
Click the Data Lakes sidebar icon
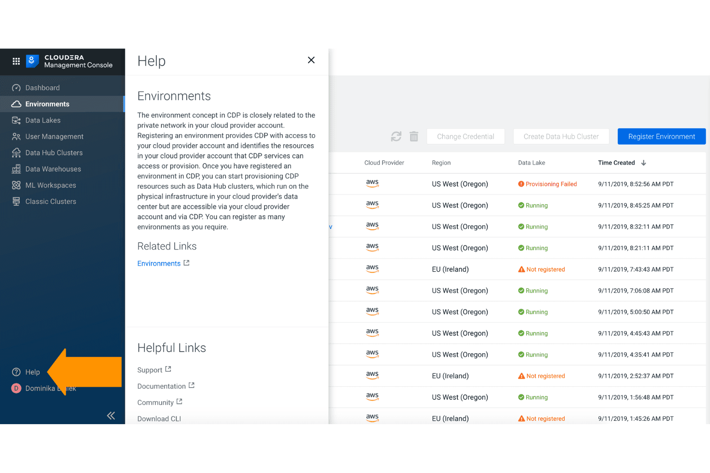pyautogui.click(x=16, y=120)
